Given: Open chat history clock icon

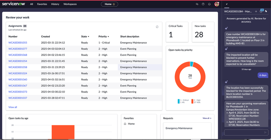Looking at the screenshot, I should click(x=261, y=11).
